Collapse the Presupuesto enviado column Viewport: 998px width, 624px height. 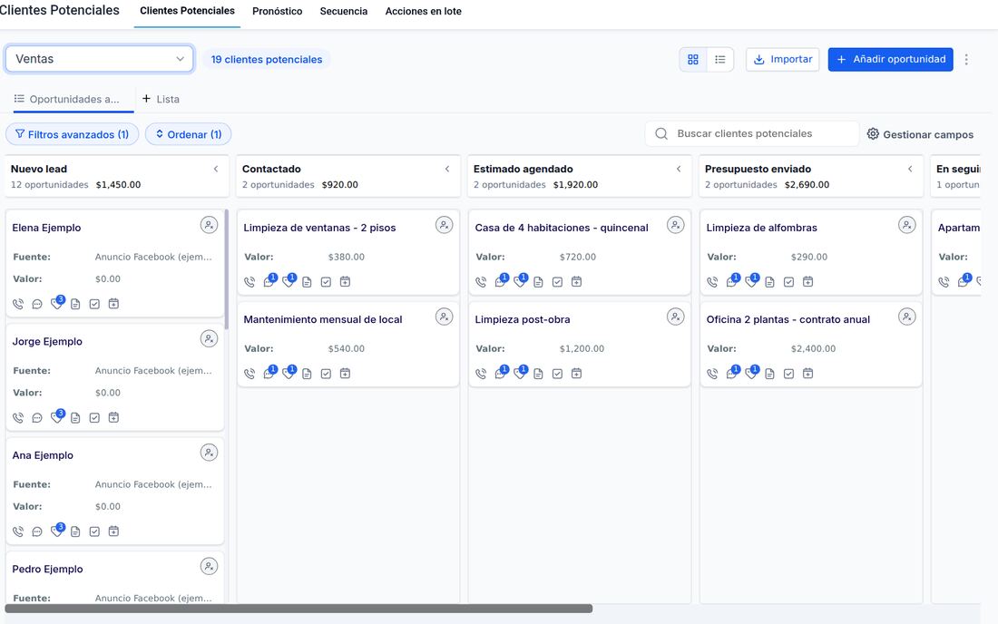coord(910,169)
